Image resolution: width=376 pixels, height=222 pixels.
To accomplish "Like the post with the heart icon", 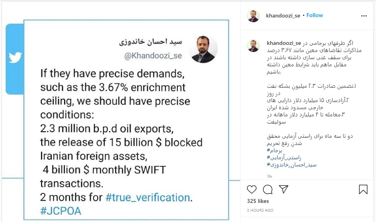I will 252,189.
